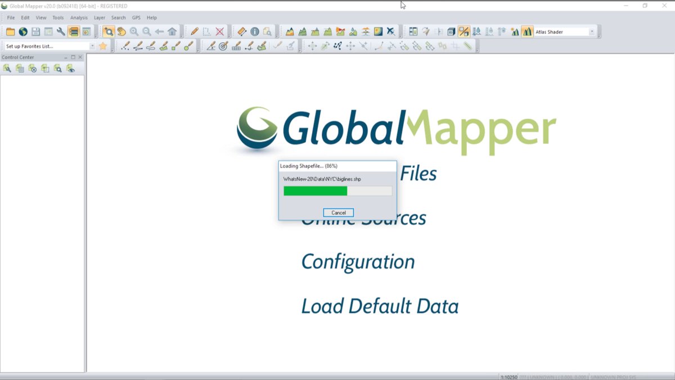675x380 pixels.
Task: Click the Configuration link
Action: 358,262
